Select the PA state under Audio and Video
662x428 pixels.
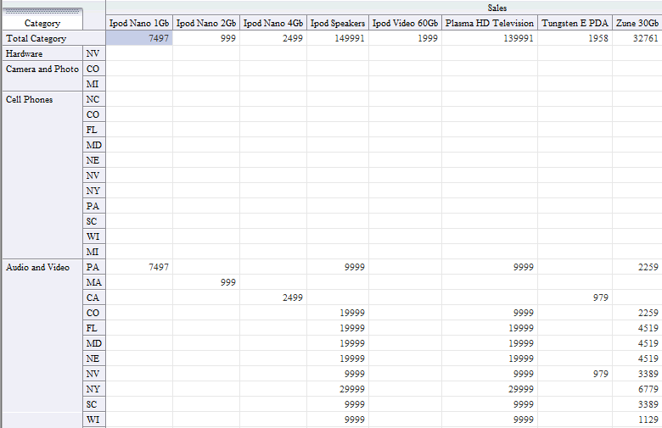[x=94, y=267]
